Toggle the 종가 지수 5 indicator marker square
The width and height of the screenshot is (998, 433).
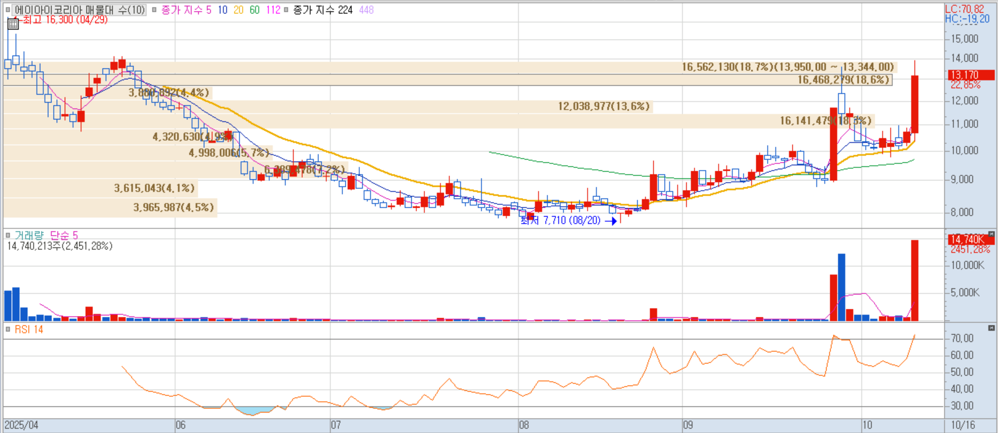coord(154,10)
